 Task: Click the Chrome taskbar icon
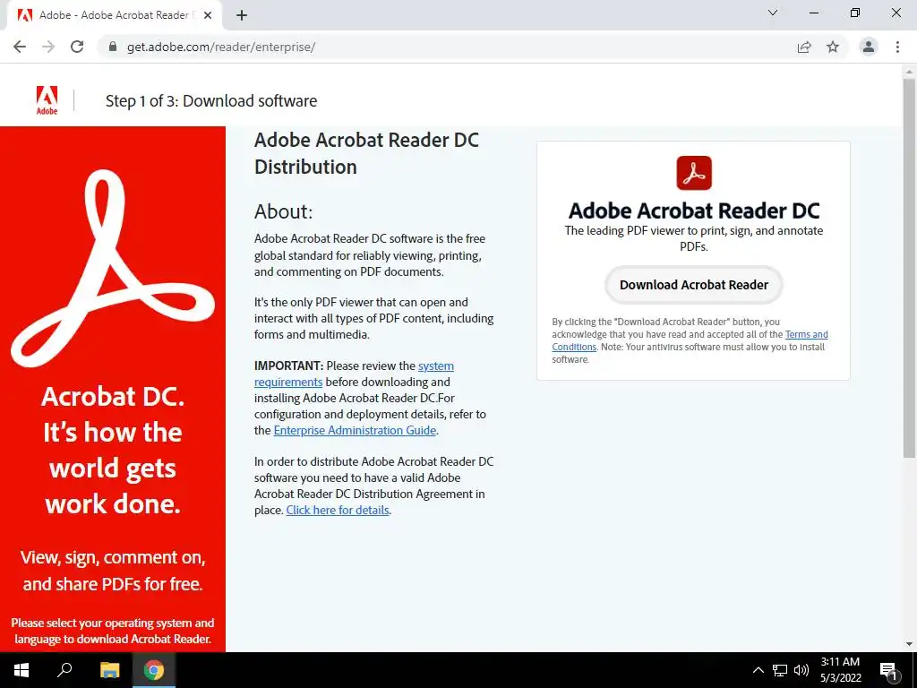pyautogui.click(x=154, y=670)
